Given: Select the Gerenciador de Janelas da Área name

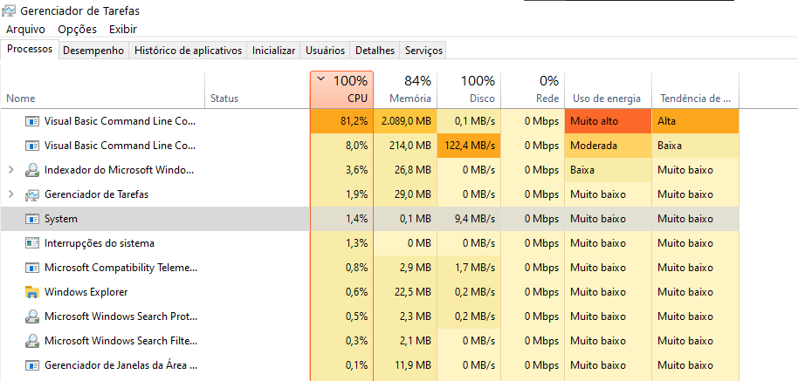Looking at the screenshot, I should click(120, 365).
